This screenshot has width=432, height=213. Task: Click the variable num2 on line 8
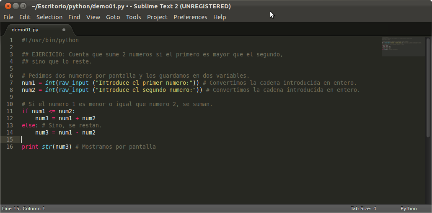tap(28, 90)
